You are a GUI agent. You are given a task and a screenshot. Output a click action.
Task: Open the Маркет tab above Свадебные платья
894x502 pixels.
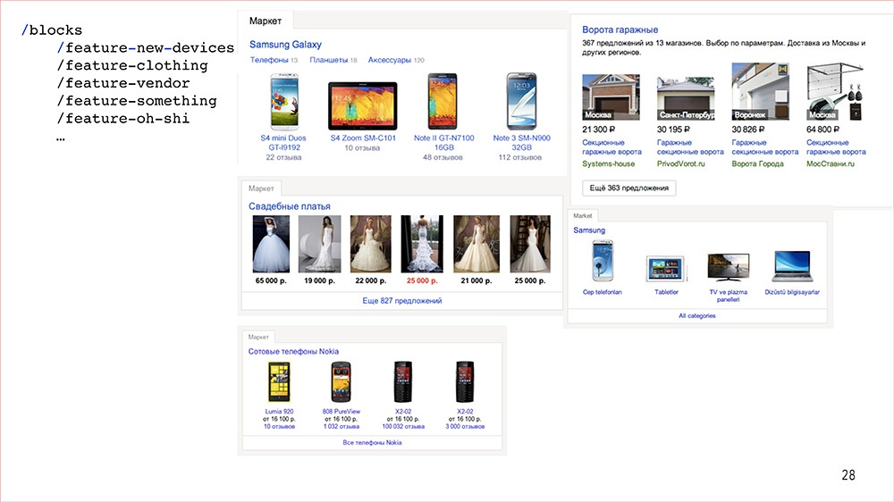click(x=261, y=188)
